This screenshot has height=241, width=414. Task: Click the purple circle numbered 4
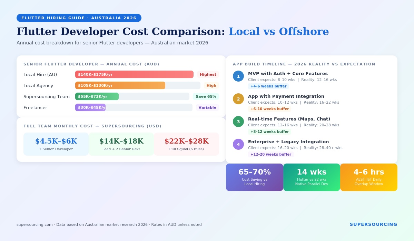point(238,144)
